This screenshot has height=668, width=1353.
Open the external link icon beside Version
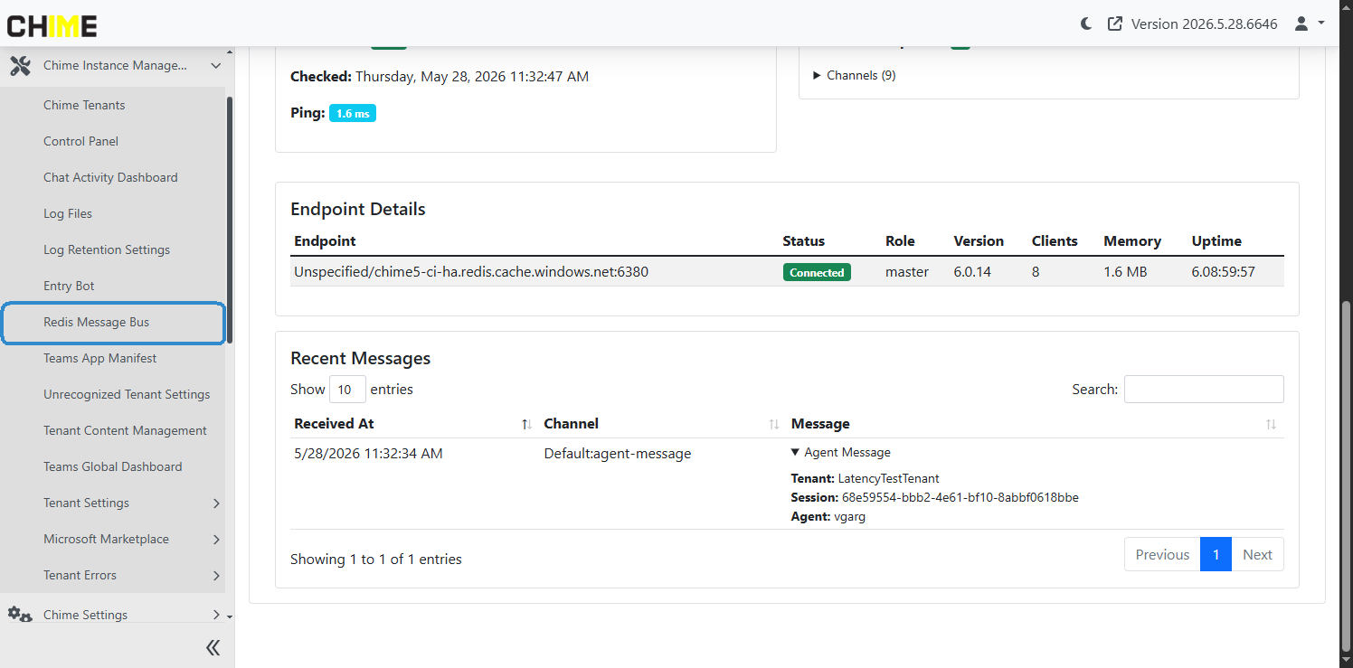[1115, 24]
